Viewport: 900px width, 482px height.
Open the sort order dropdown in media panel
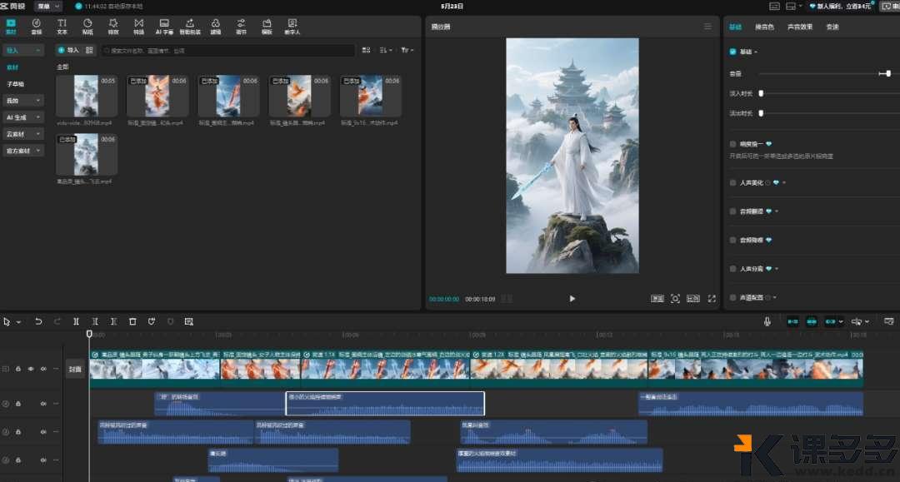point(387,51)
